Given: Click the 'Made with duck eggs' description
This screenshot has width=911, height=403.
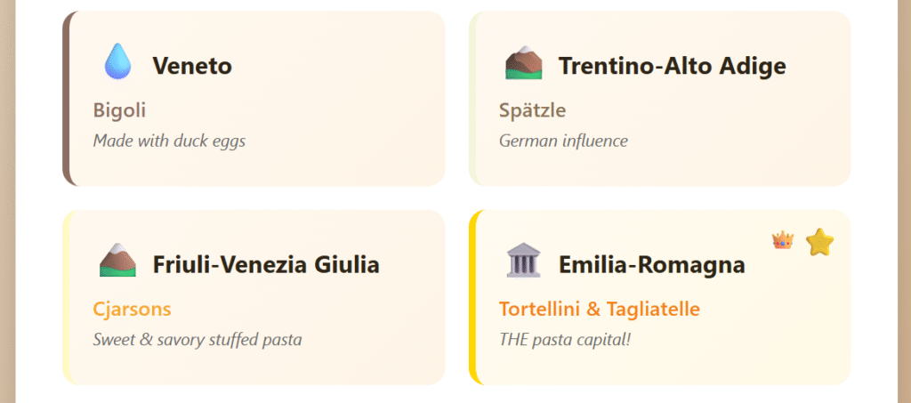Looking at the screenshot, I should pyautogui.click(x=169, y=141).
